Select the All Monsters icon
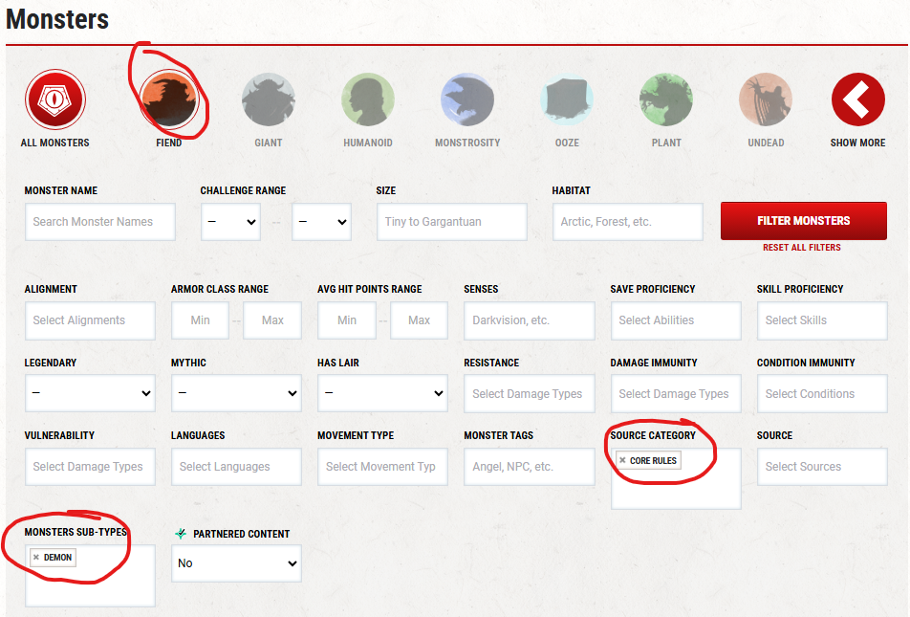 click(x=54, y=100)
